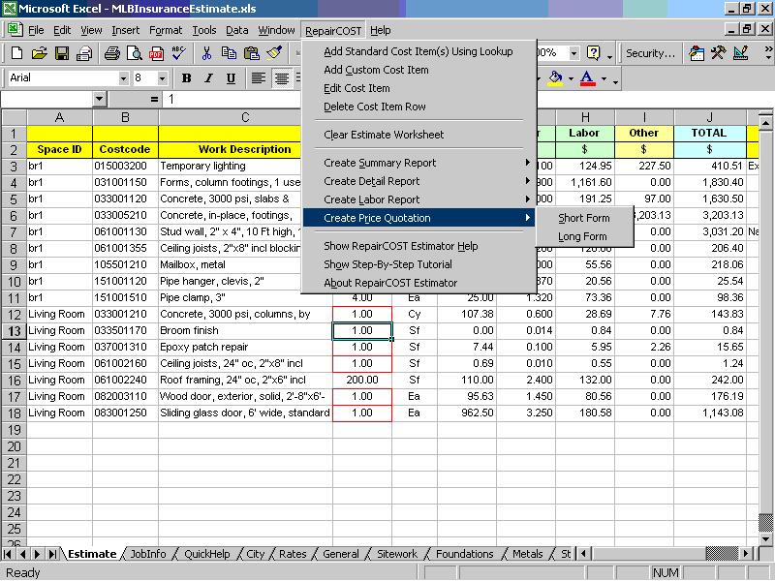775x581 pixels.
Task: Switch to the JobInfo sheet tab
Action: pos(148,554)
